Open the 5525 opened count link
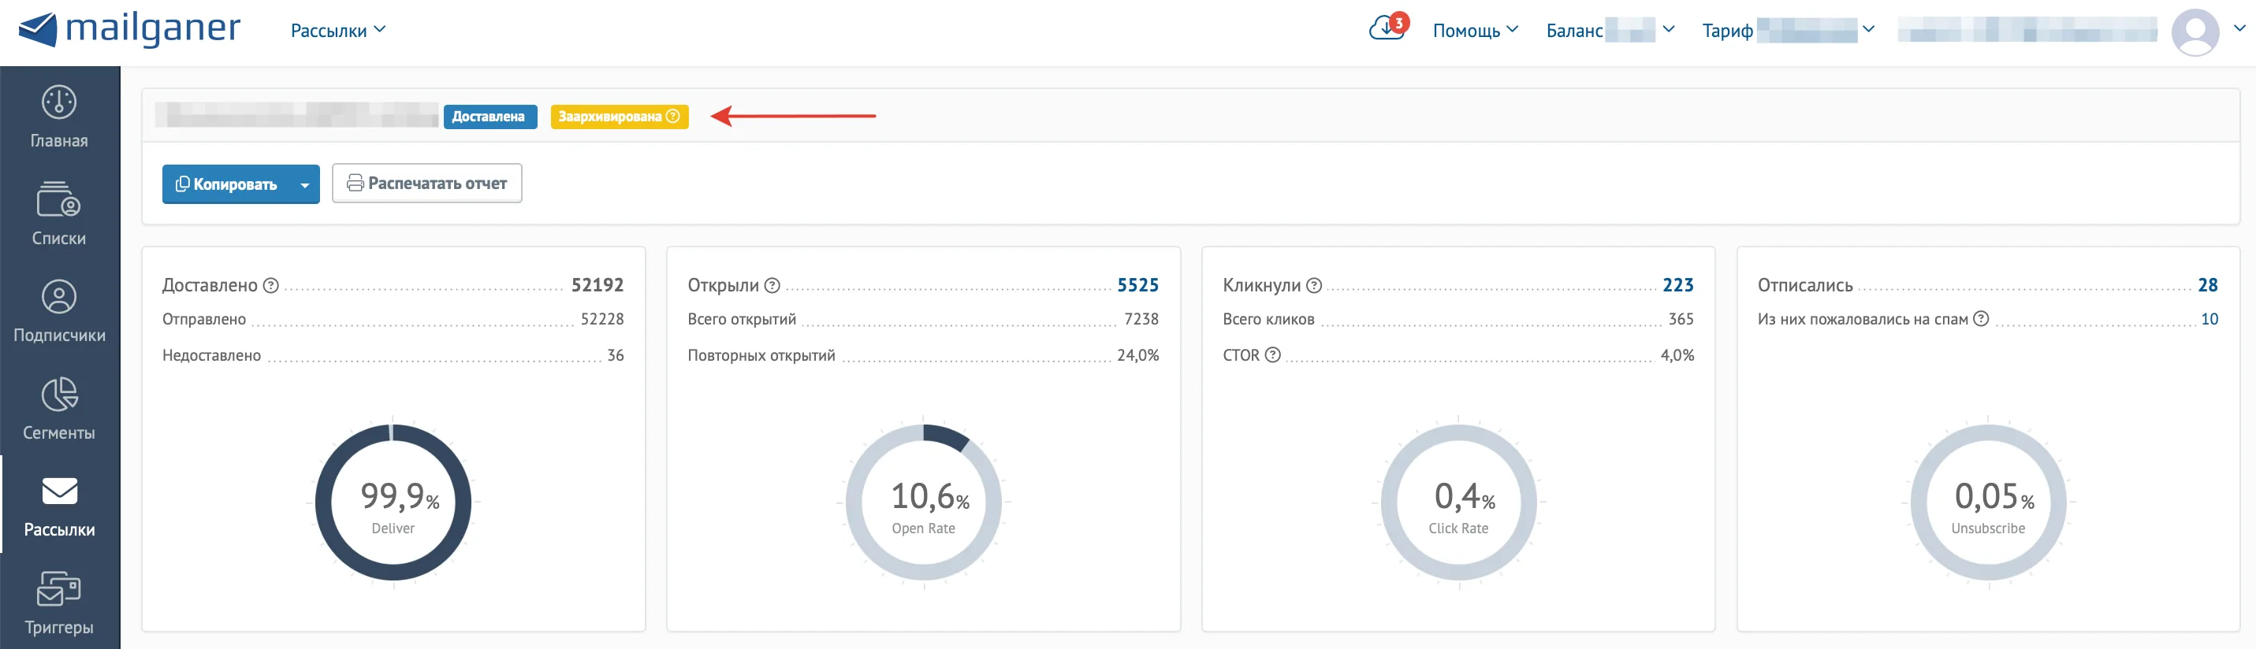Image resolution: width=2256 pixels, height=649 pixels. [x=1137, y=285]
